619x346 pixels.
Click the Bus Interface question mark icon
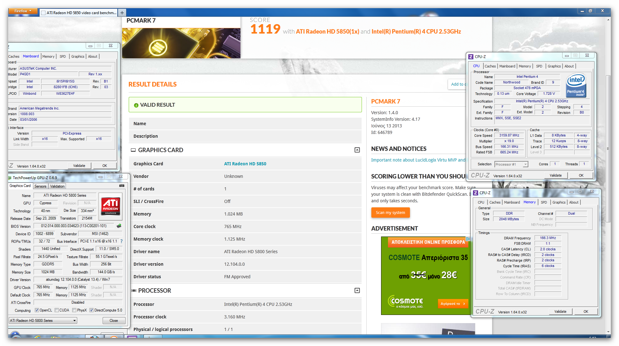click(x=121, y=241)
